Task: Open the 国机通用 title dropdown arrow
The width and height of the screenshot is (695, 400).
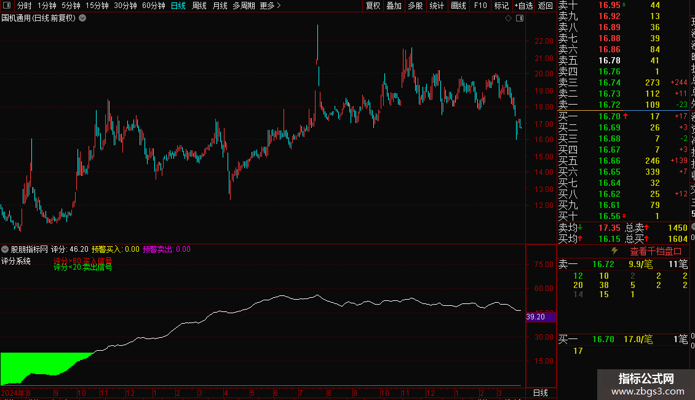Action: (x=82, y=18)
